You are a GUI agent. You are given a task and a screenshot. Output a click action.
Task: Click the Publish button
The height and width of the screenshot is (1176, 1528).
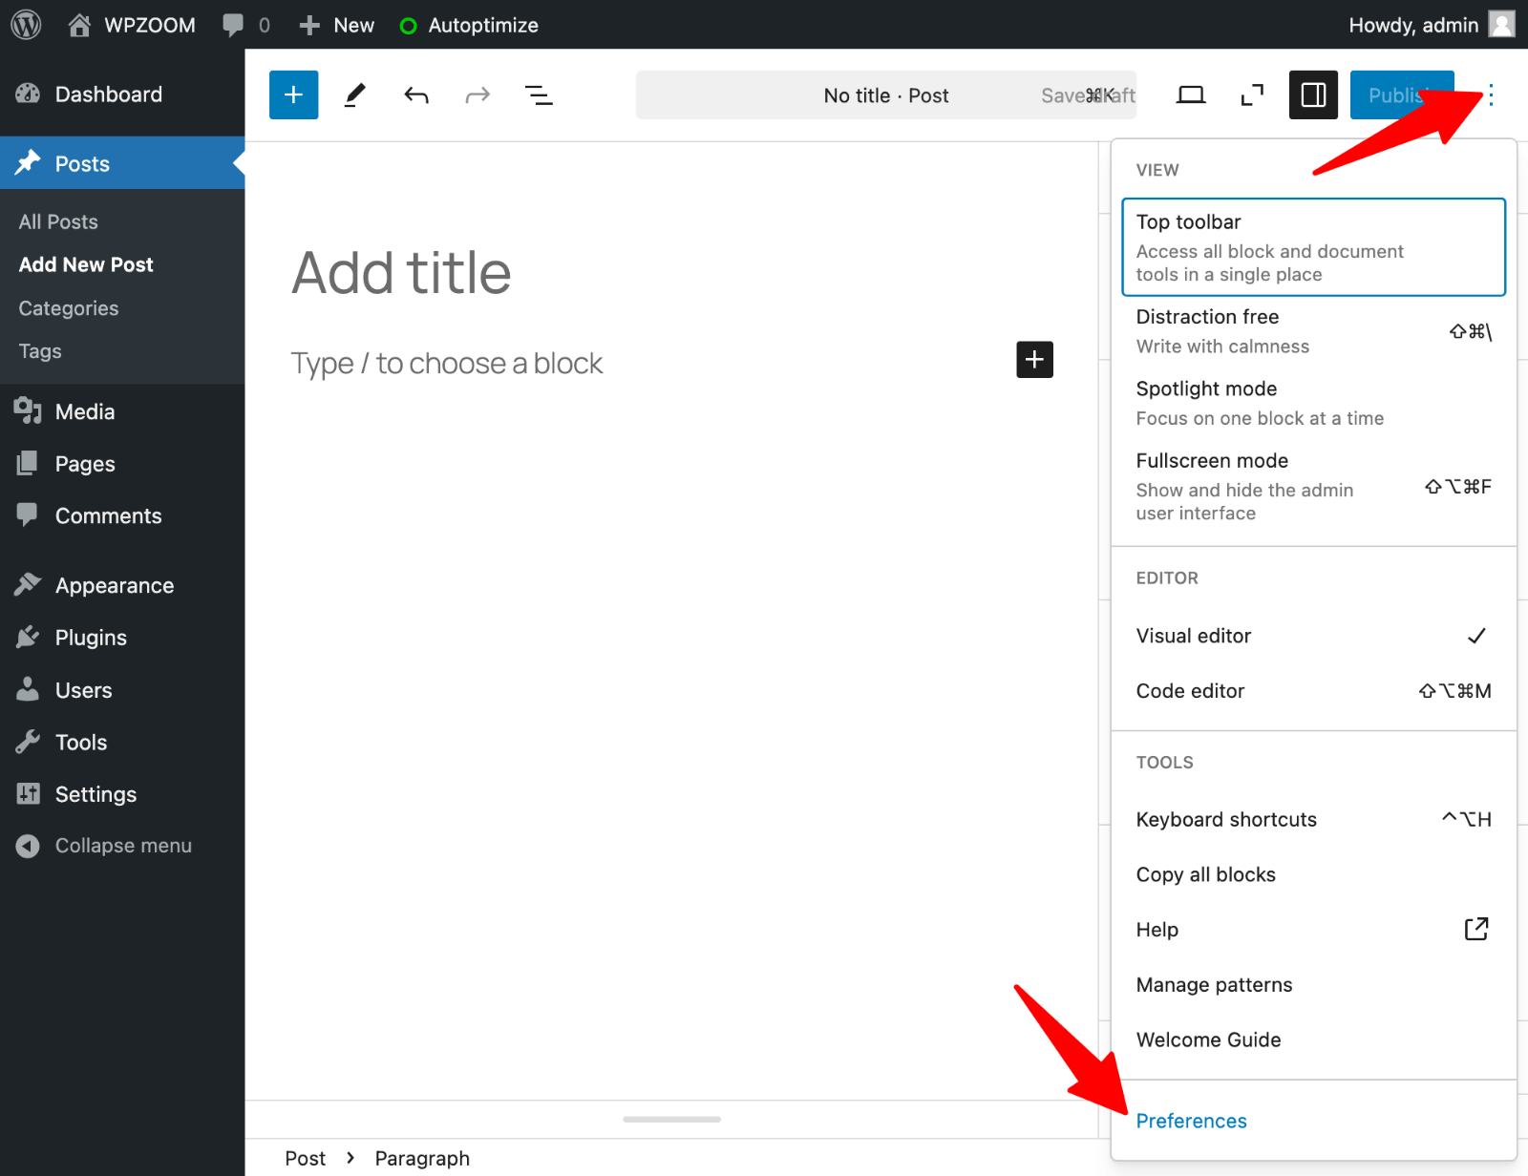coord(1402,94)
